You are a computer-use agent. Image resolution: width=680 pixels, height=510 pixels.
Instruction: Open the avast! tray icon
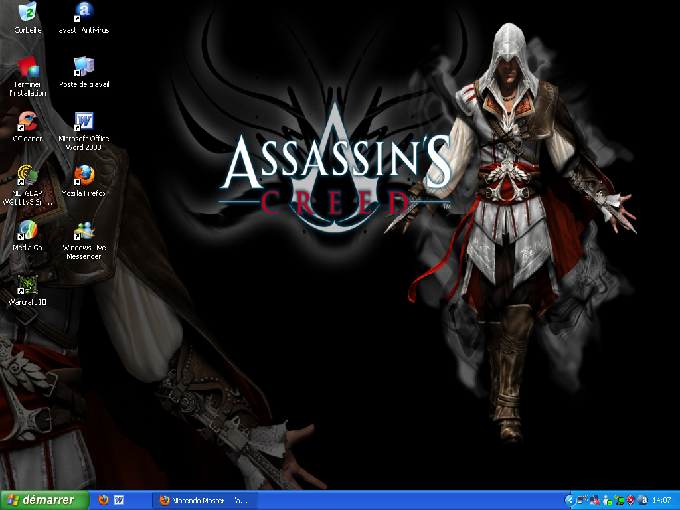tap(643, 501)
